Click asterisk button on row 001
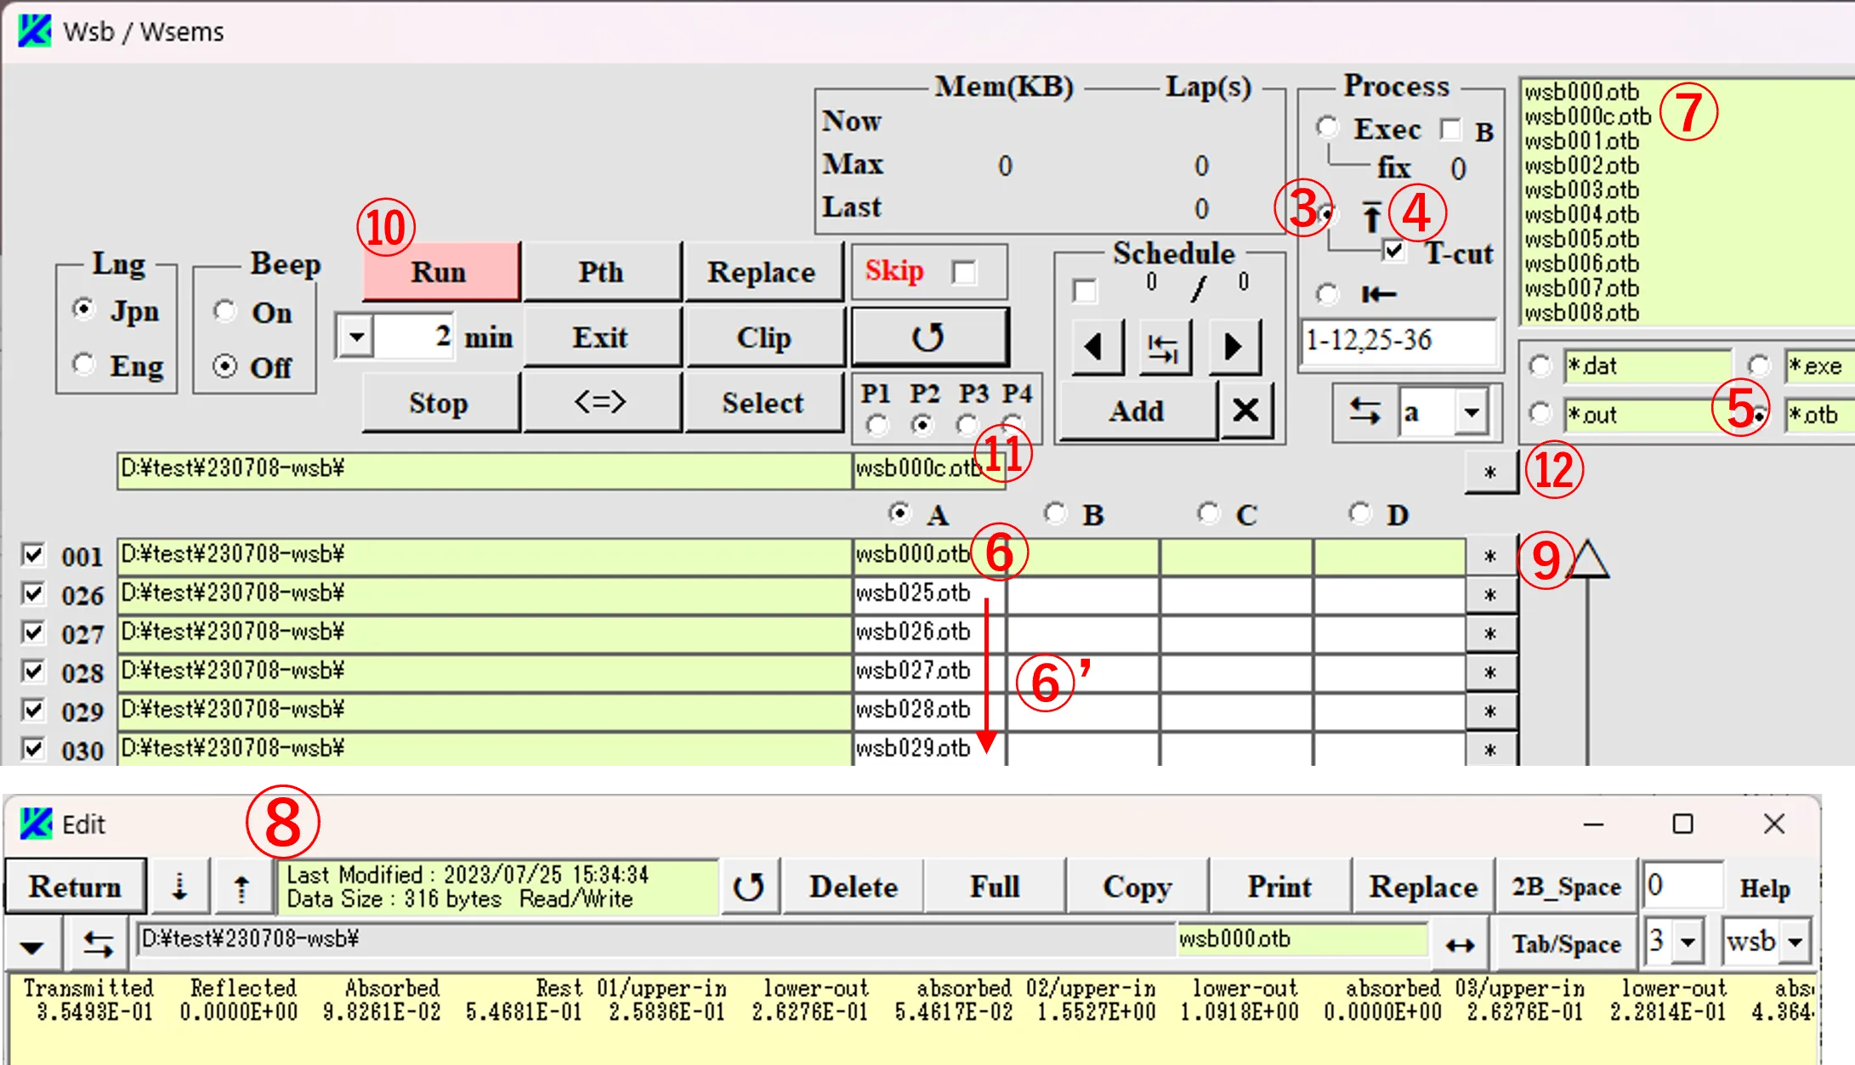Screen dimensions: 1855x1065 [x=1490, y=556]
